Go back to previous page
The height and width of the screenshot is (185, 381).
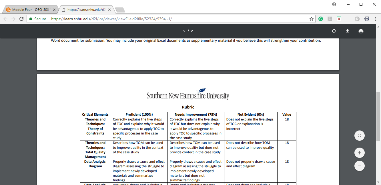click(x=5, y=19)
